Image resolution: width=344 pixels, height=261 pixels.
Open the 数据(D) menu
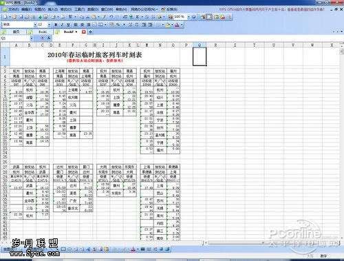[x=93, y=10]
